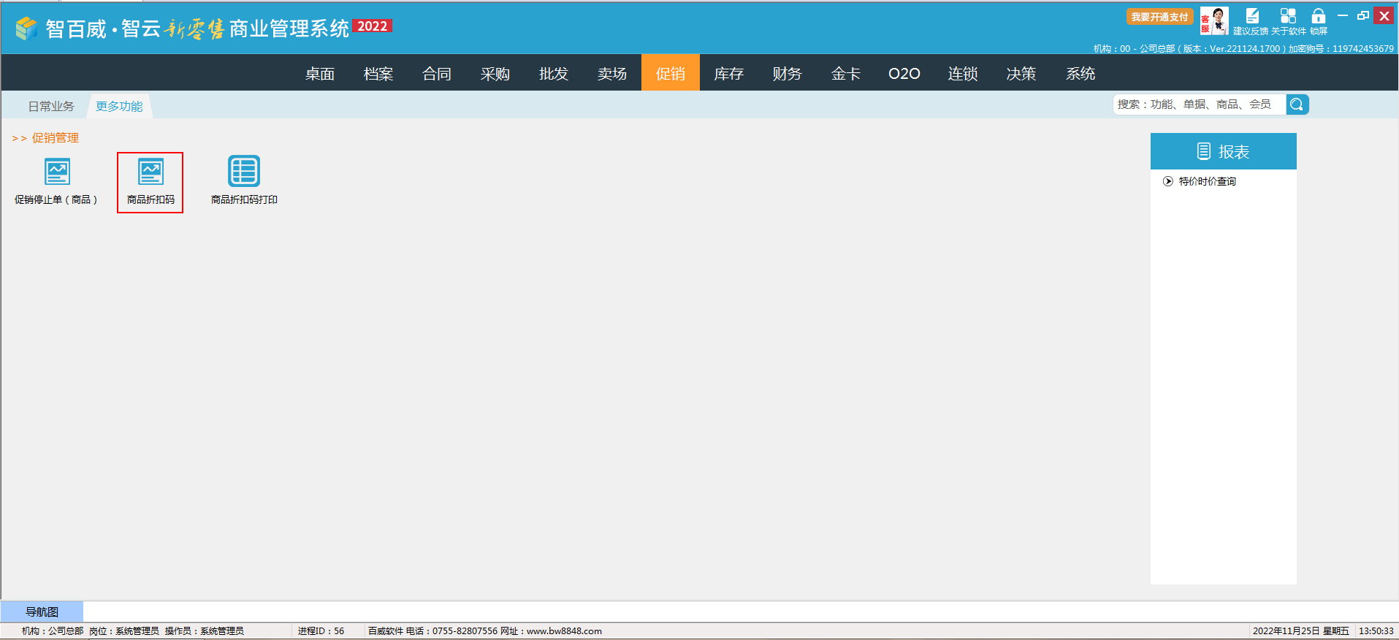
Task: Open the 库存 menu
Action: coord(728,74)
